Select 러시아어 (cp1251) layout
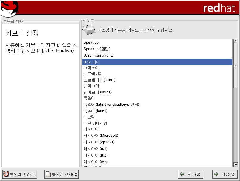 (x=99, y=142)
